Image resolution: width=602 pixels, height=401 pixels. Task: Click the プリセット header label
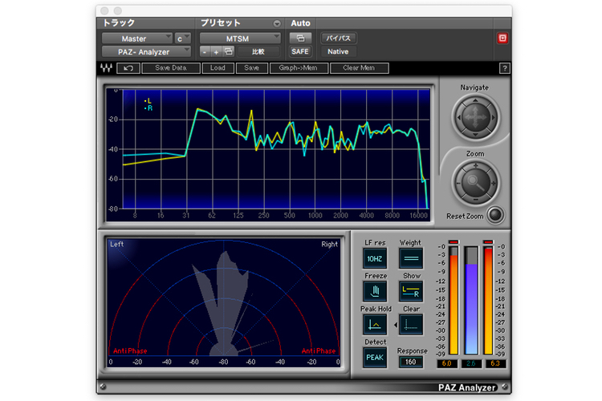pyautogui.click(x=221, y=23)
